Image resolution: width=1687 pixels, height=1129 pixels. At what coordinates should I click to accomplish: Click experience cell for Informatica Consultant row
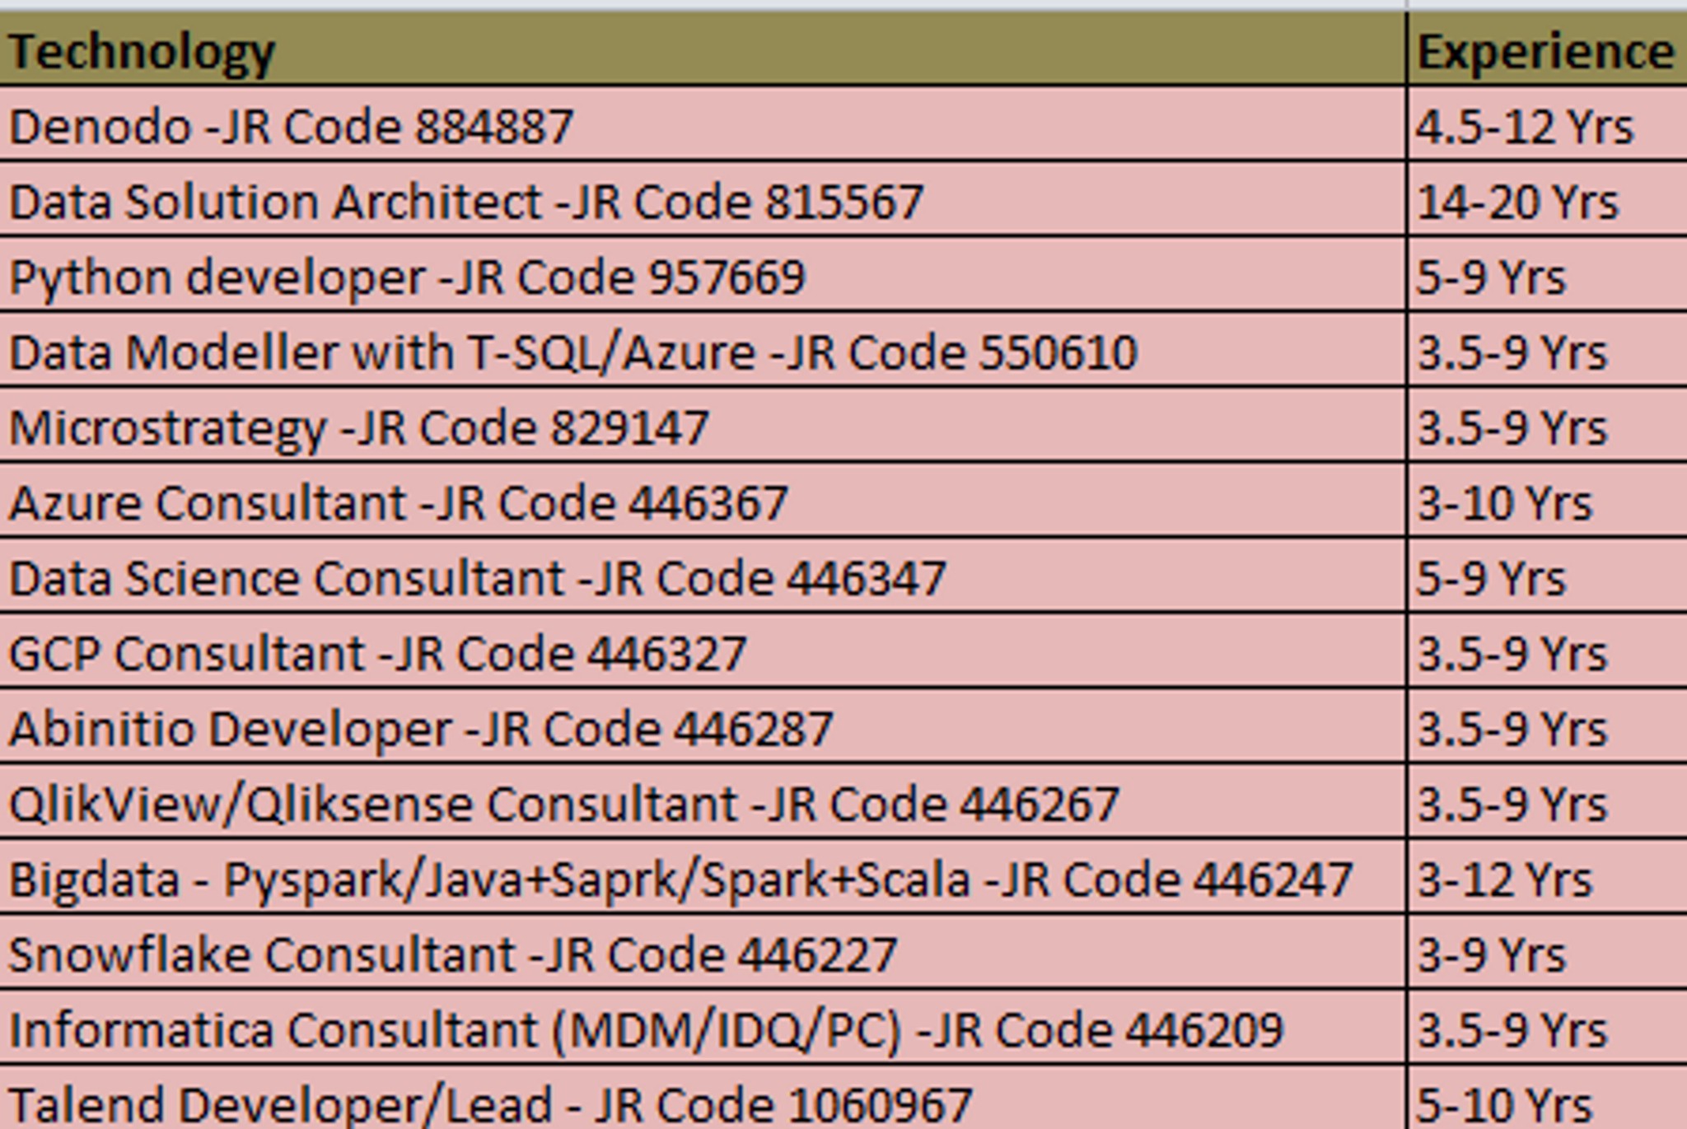(x=1547, y=1028)
